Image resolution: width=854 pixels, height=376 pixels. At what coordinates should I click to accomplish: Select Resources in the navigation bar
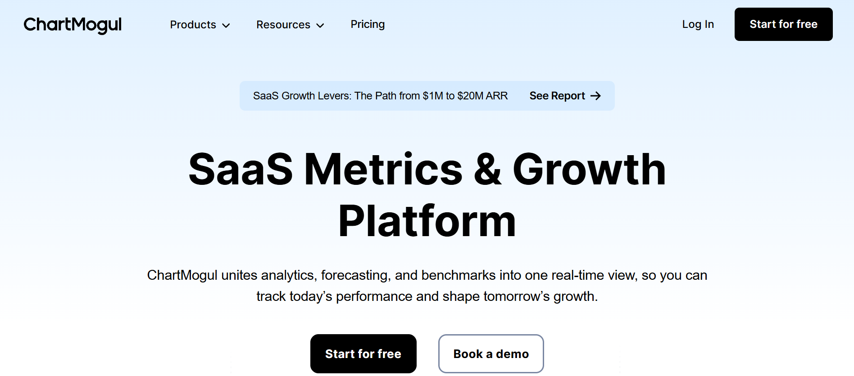point(283,25)
